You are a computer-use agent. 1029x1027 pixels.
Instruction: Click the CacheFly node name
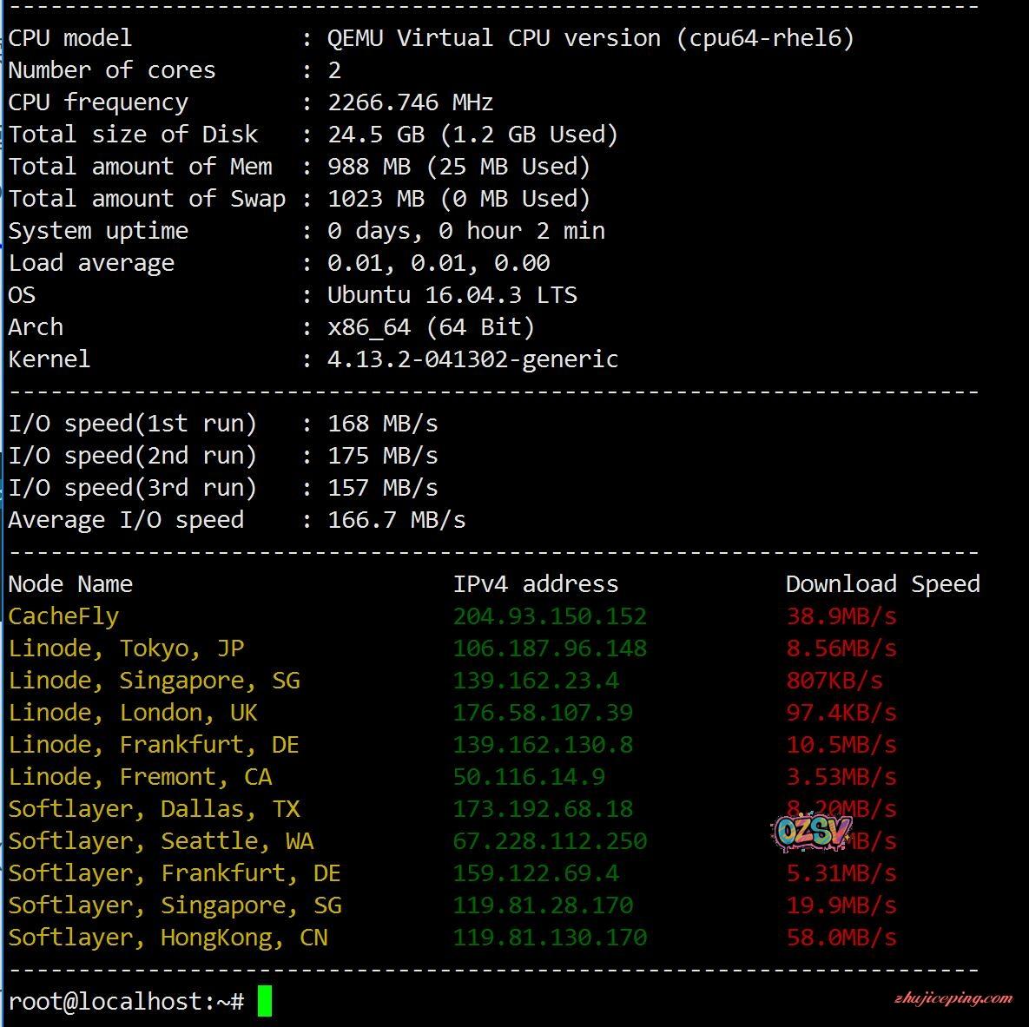coord(63,616)
